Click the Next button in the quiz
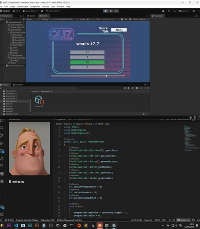The width and height of the screenshot is (200, 229). (119, 30)
